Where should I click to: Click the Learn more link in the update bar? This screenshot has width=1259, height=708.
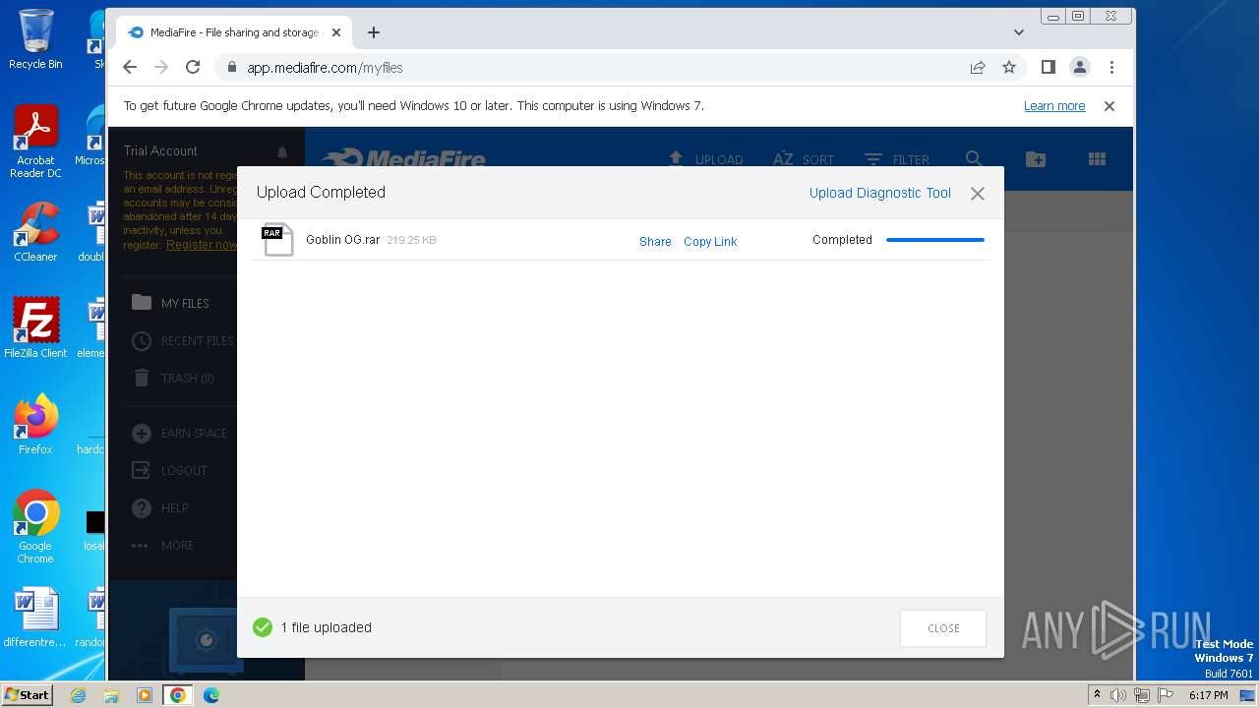click(x=1054, y=106)
